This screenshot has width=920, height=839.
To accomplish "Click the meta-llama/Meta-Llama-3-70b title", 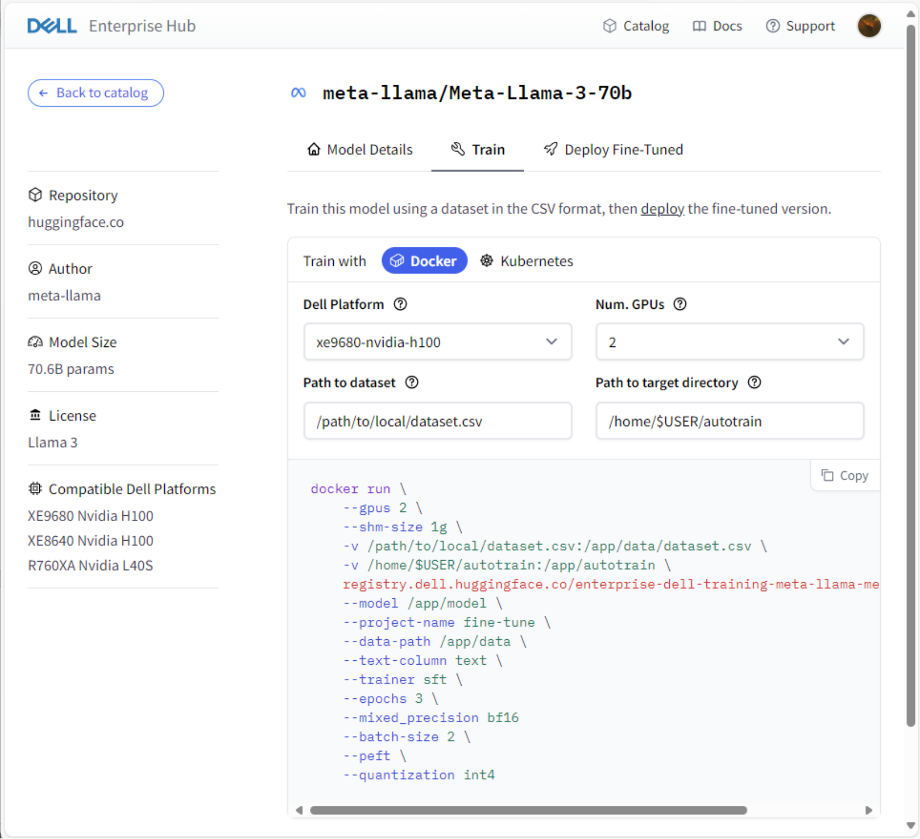I will click(x=477, y=93).
